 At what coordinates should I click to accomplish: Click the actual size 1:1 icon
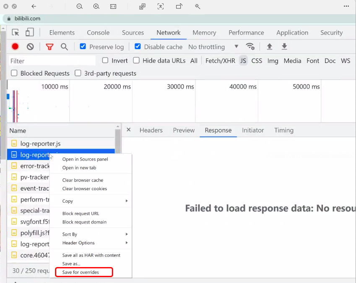pos(113,7)
